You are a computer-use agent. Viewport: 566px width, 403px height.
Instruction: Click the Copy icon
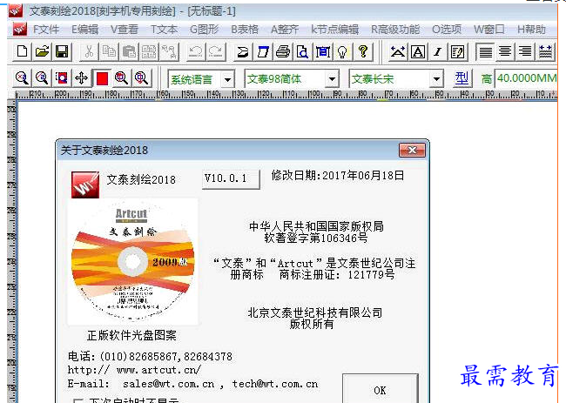[x=109, y=51]
